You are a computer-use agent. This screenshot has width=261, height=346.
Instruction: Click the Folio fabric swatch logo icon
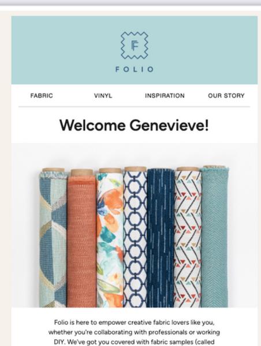135,45
